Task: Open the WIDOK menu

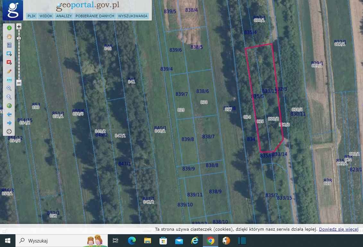Action: (46, 16)
